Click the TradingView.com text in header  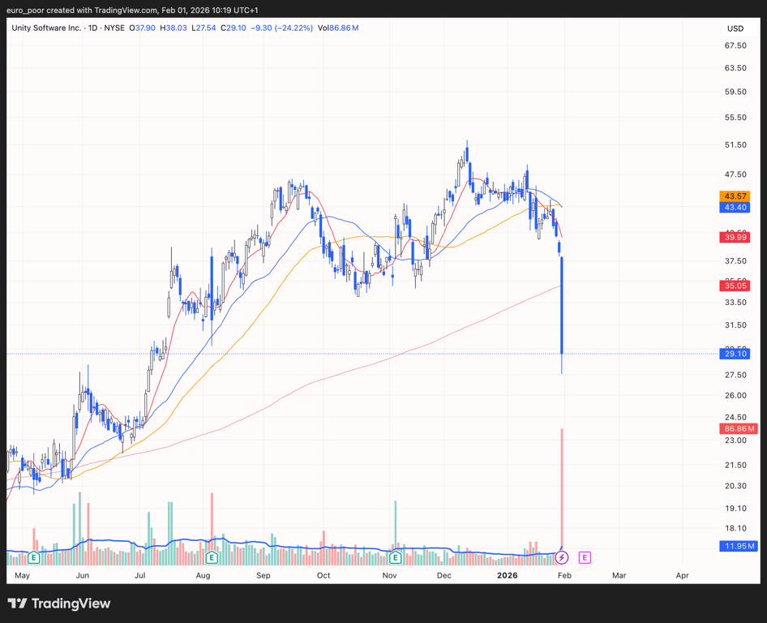tap(122, 11)
